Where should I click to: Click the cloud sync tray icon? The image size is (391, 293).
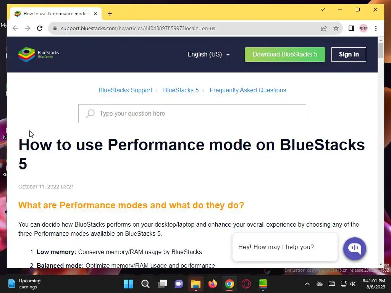click(x=320, y=284)
